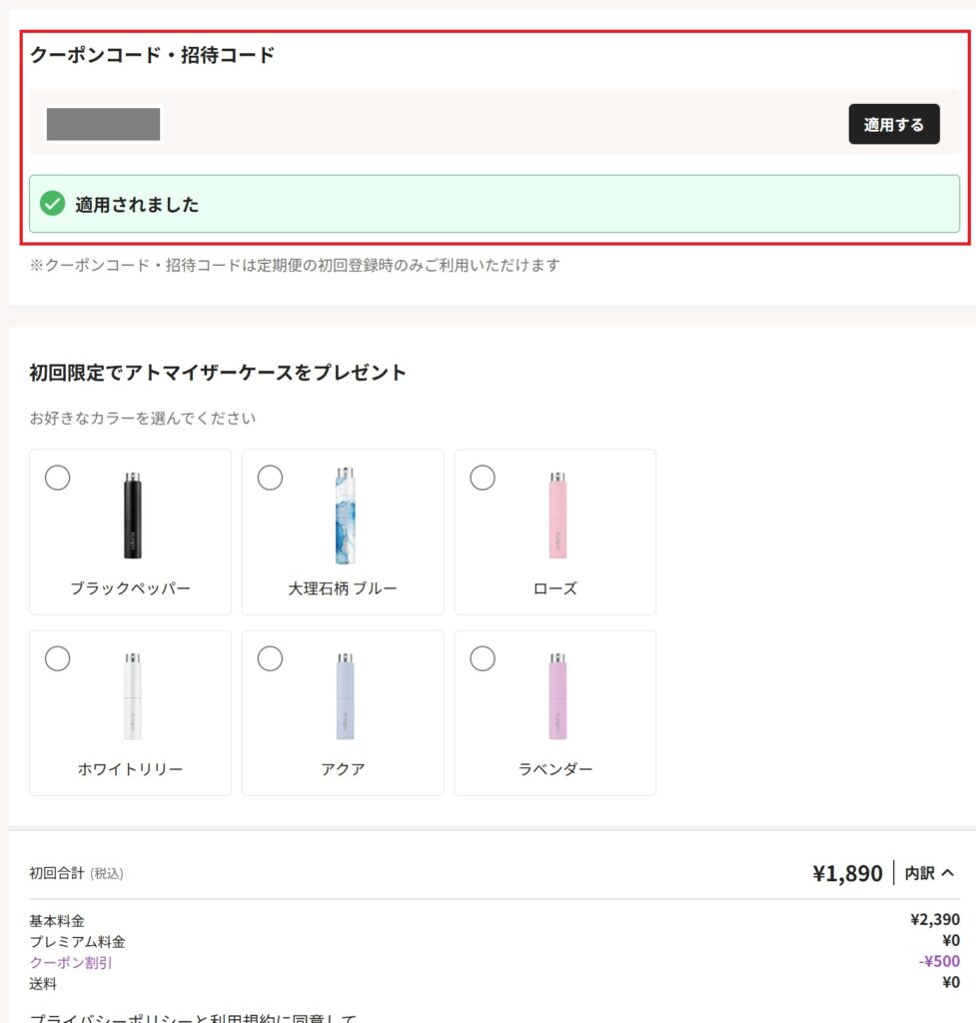Screen dimensions: 976x1023
Task: Click the Aqua atomizer image
Action: pos(346,696)
